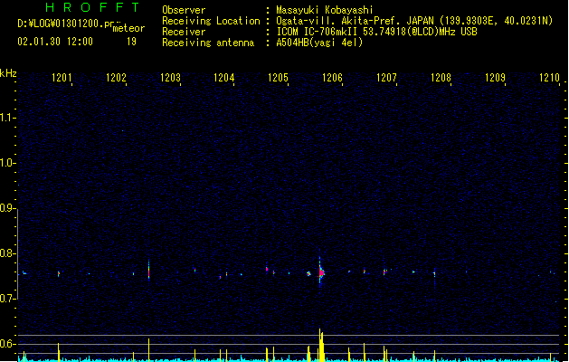Click the 1205 time axis label
The width and height of the screenshot is (569, 362).
click(x=278, y=78)
